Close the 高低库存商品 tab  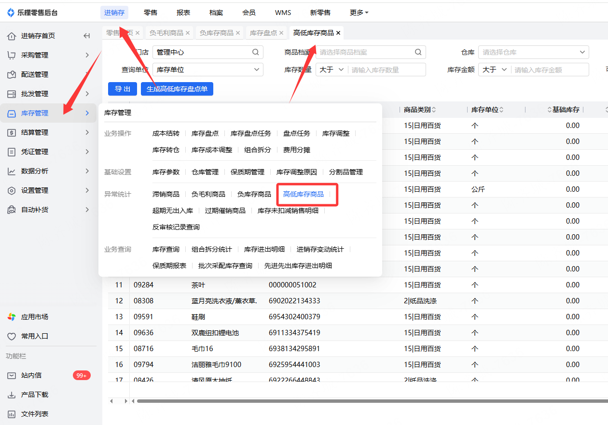pyautogui.click(x=338, y=33)
